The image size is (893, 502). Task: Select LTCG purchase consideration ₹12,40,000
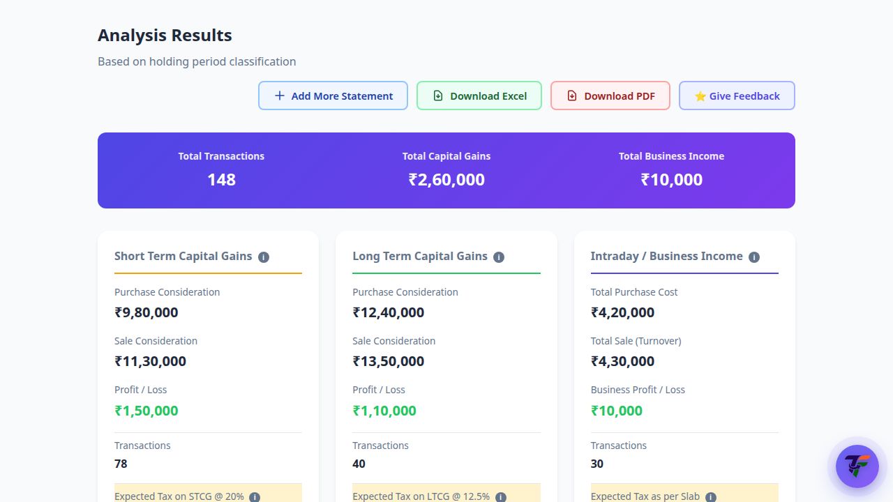[x=389, y=312]
